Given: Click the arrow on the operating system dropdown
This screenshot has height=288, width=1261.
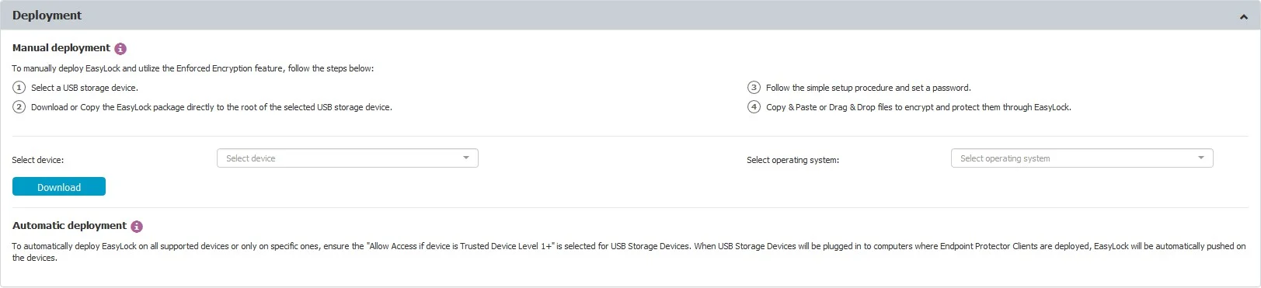Looking at the screenshot, I should (1201, 158).
